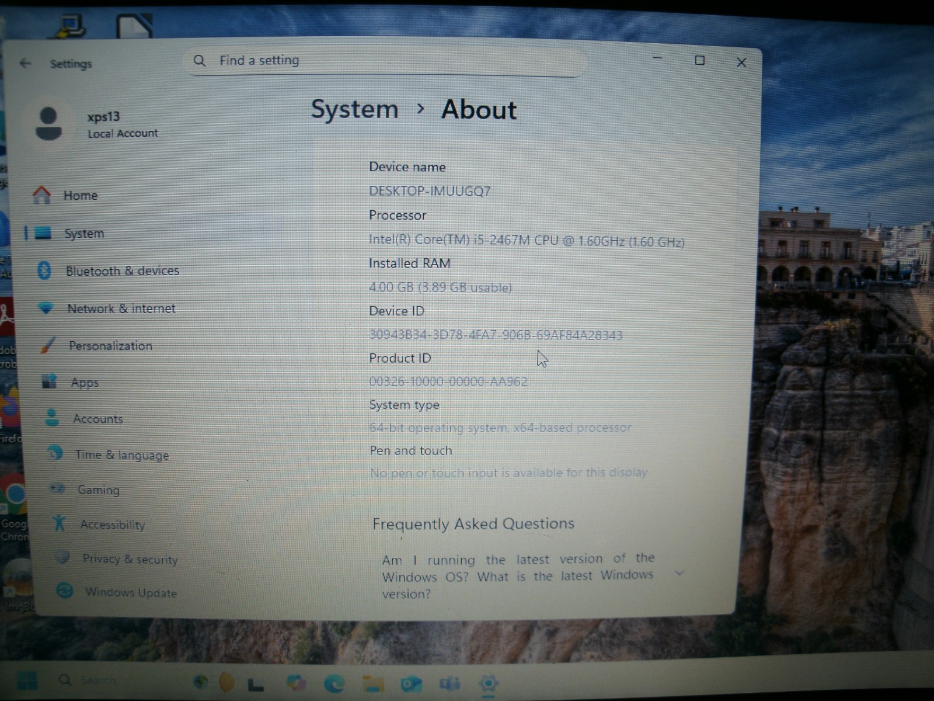This screenshot has width=934, height=701.
Task: Open Home in the Settings sidebar
Action: click(x=80, y=195)
